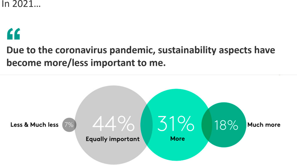Click the green quotation mark icon

[x=13, y=34]
